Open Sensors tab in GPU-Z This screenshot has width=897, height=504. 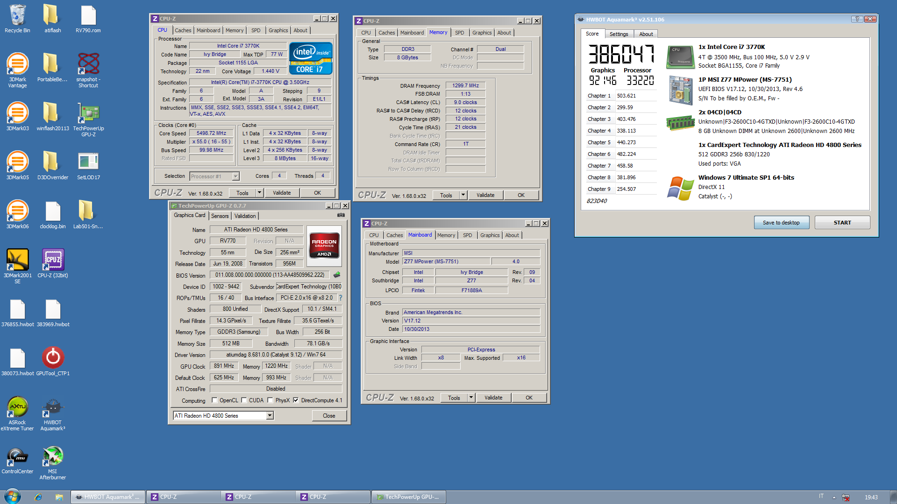[x=220, y=216]
